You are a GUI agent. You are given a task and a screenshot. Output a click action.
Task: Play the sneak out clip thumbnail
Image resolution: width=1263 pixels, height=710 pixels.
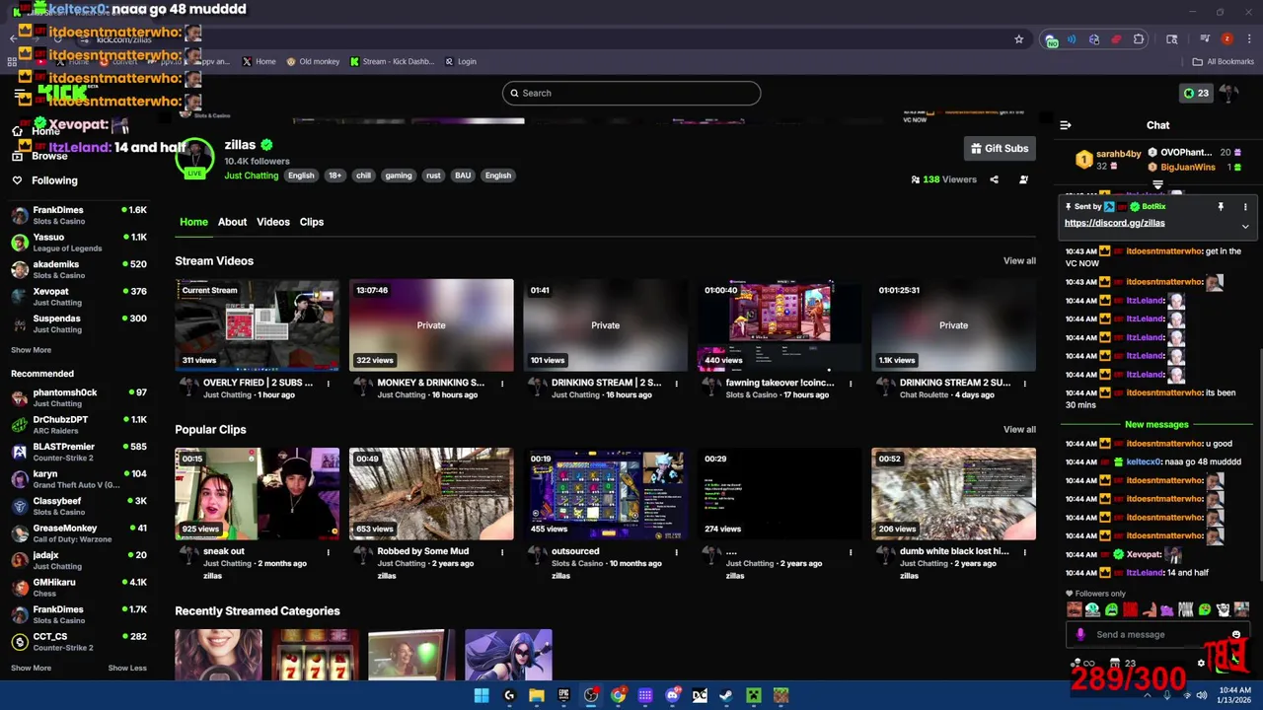(x=258, y=494)
